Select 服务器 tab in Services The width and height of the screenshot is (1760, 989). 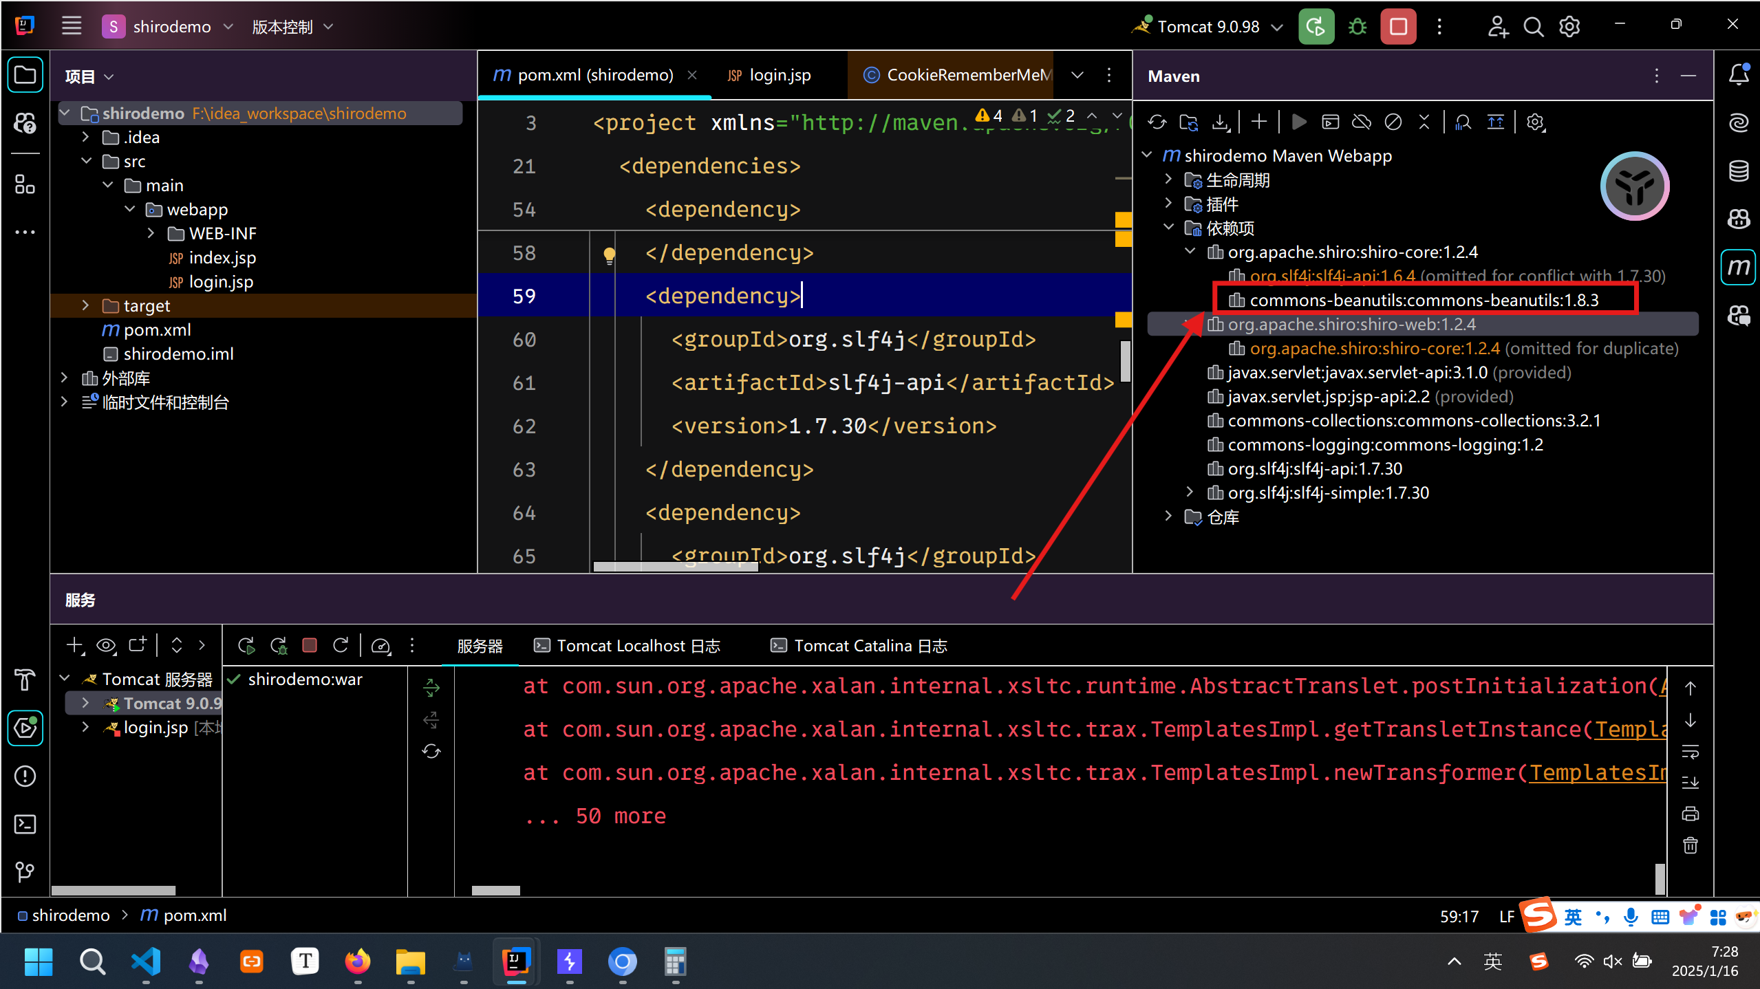(480, 646)
